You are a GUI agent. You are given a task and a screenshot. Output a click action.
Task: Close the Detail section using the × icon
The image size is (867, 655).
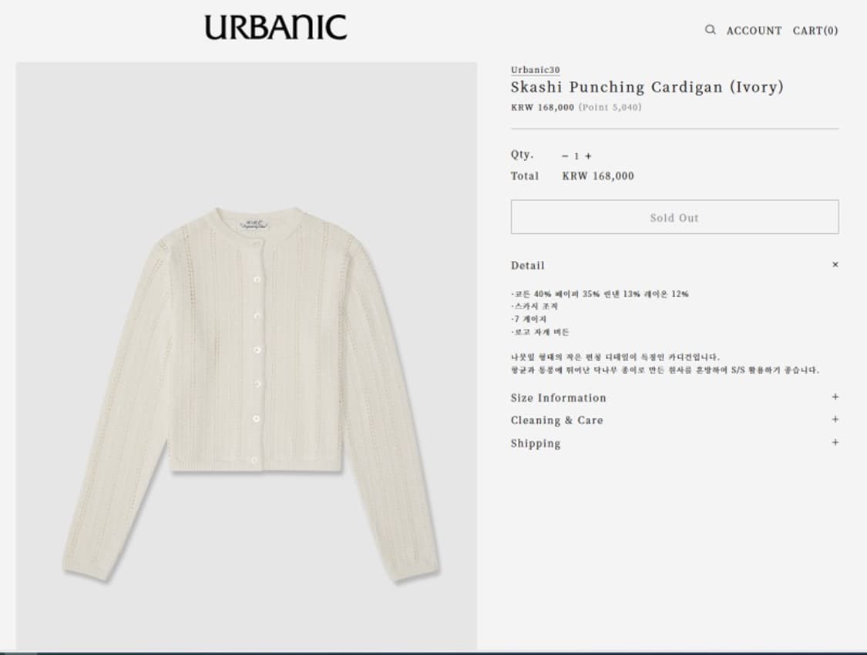[835, 264]
